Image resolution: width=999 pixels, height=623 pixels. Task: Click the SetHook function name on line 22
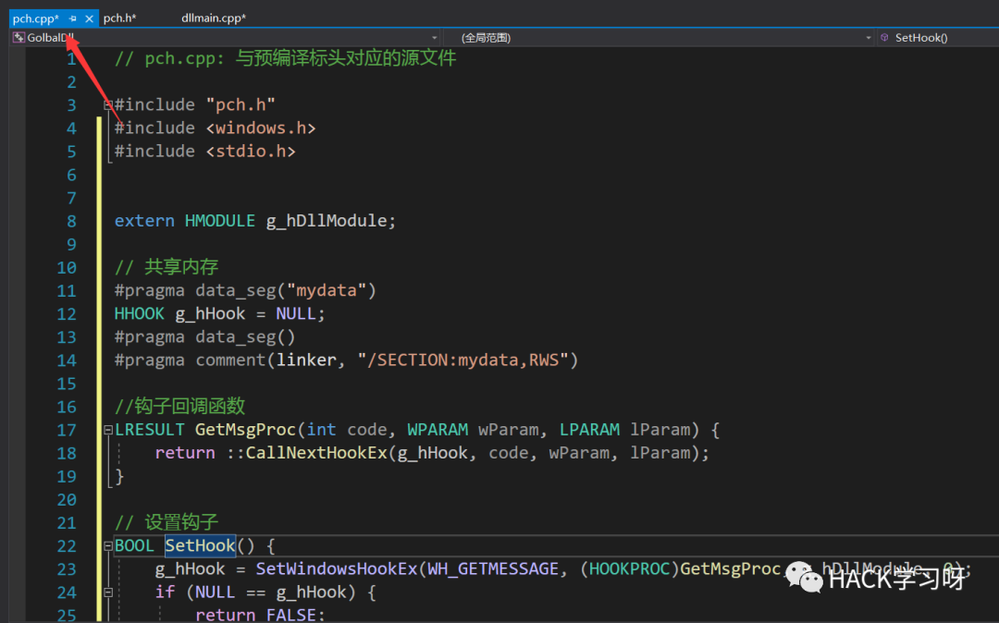(200, 545)
